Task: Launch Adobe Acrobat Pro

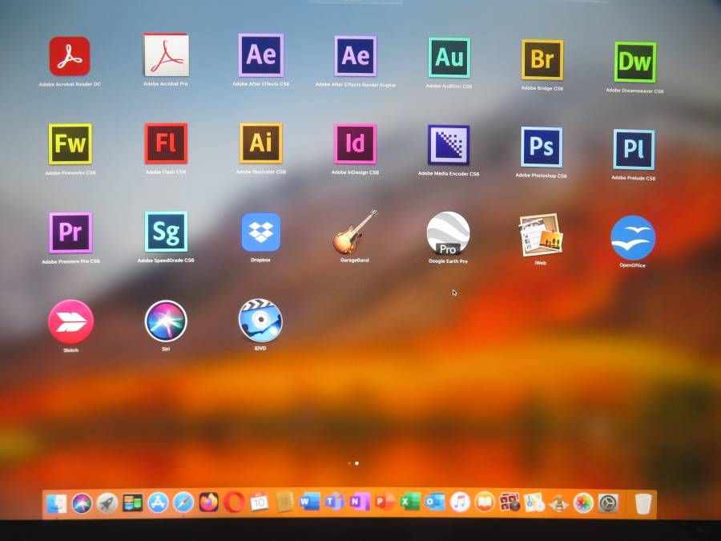Action: [166, 55]
